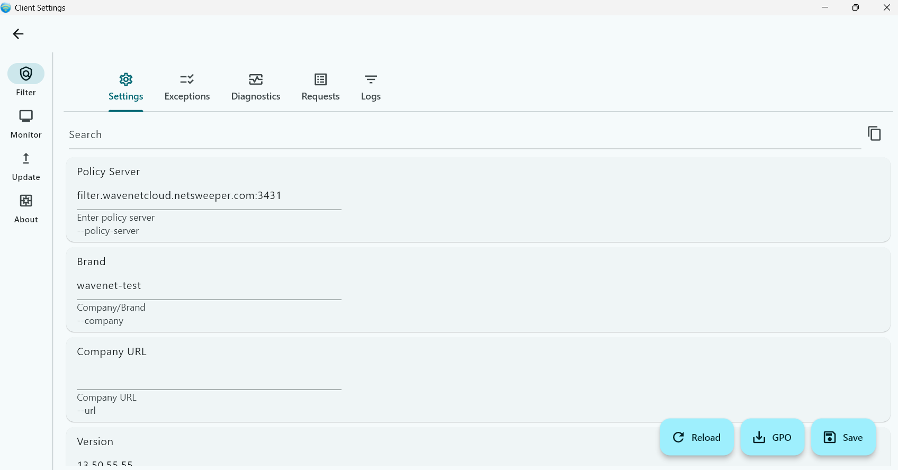898x470 pixels.
Task: Go back using the back arrow
Action: tap(18, 34)
